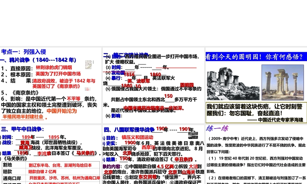Click the red place name 大沽

click(x=193, y=166)
